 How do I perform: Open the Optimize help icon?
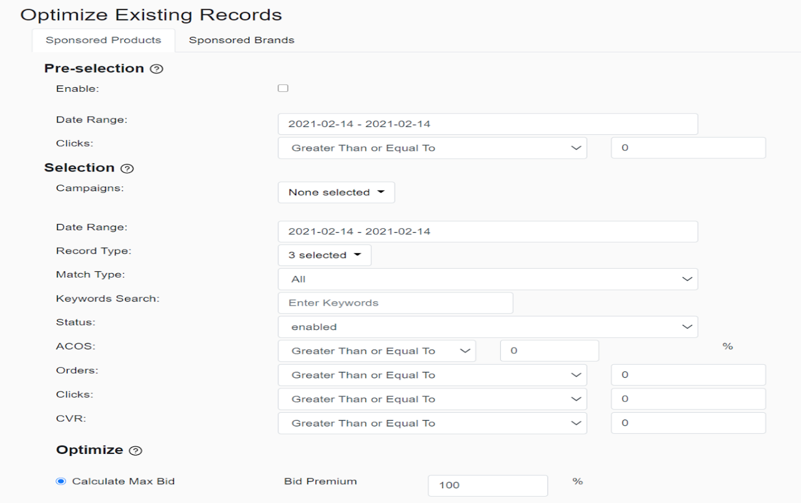[135, 451]
